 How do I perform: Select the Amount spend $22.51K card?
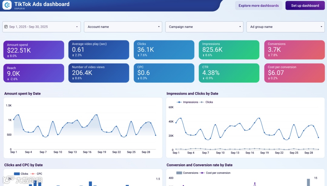(34, 50)
